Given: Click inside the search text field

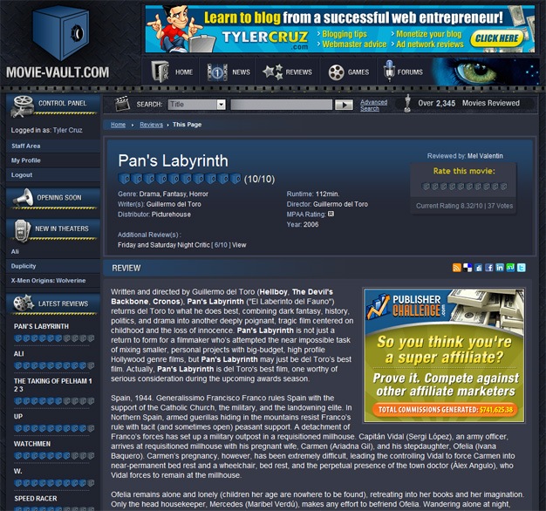Looking at the screenshot, I should point(282,105).
